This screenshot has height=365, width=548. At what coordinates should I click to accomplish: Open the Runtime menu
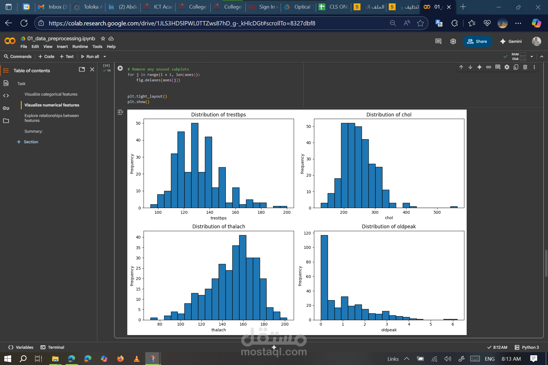tap(80, 47)
